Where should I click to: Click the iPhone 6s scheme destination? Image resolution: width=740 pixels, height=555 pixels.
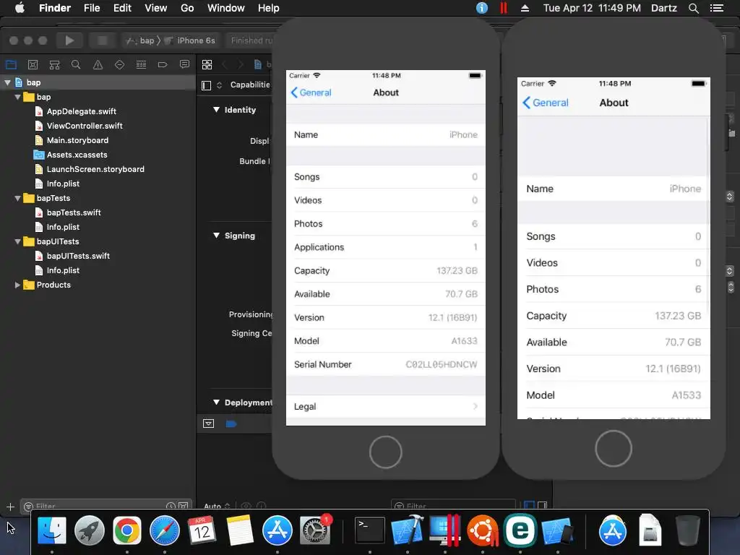coord(190,40)
